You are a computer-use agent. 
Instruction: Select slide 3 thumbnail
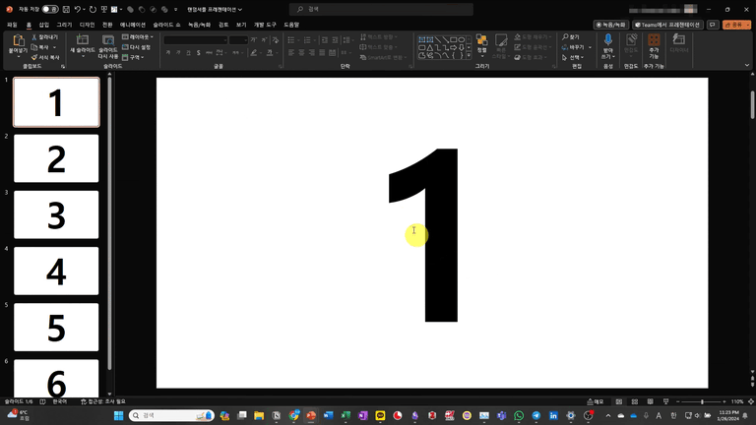(56, 214)
